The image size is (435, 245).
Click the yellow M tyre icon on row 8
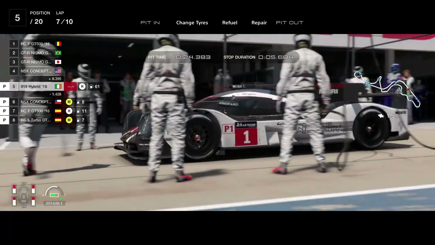point(69,120)
